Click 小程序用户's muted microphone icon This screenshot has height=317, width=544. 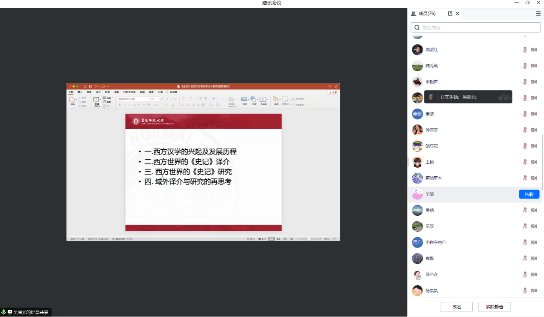tap(525, 243)
